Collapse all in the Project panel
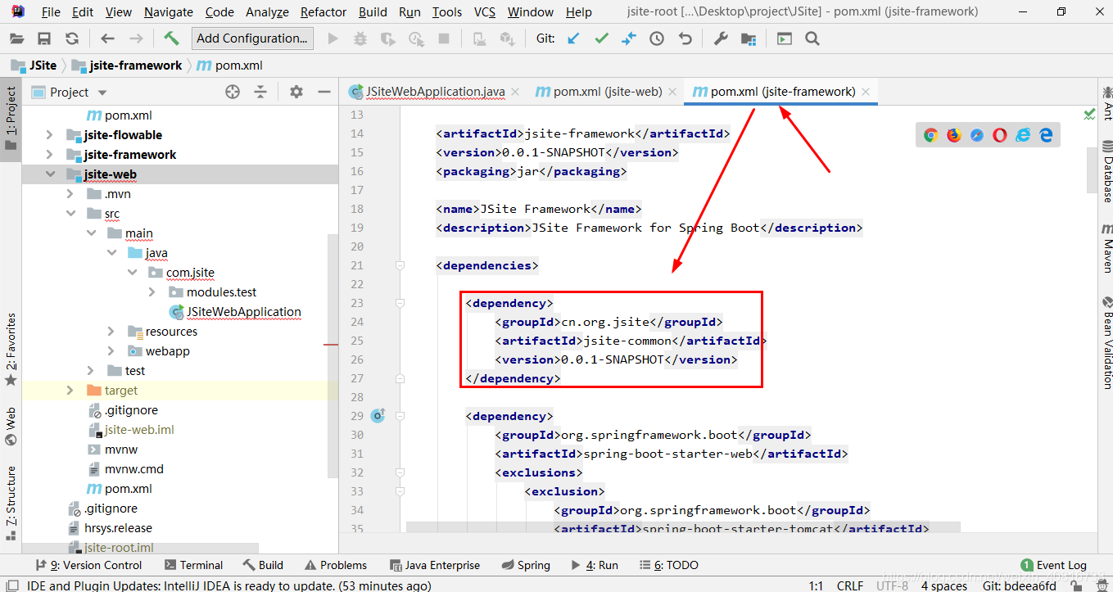 pos(260,92)
